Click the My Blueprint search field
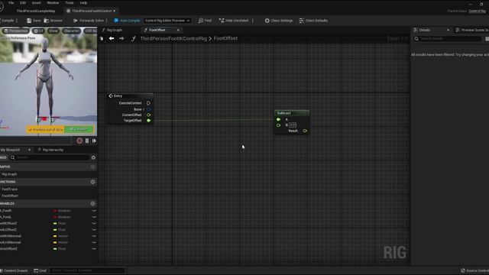This screenshot has height=275, width=489. coord(49,158)
